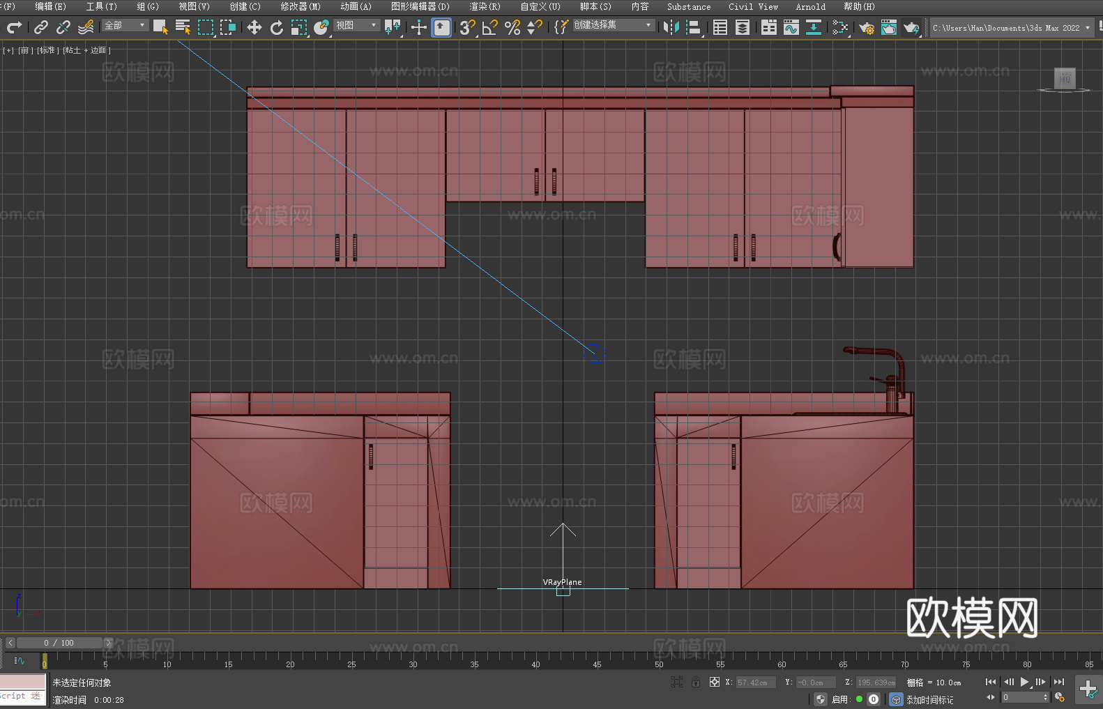Screen dimensions: 1103x709
Task: Click the Select and Manipulate icon
Action: 419,27
